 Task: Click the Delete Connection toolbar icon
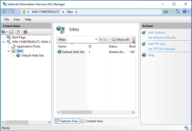point(25,32)
